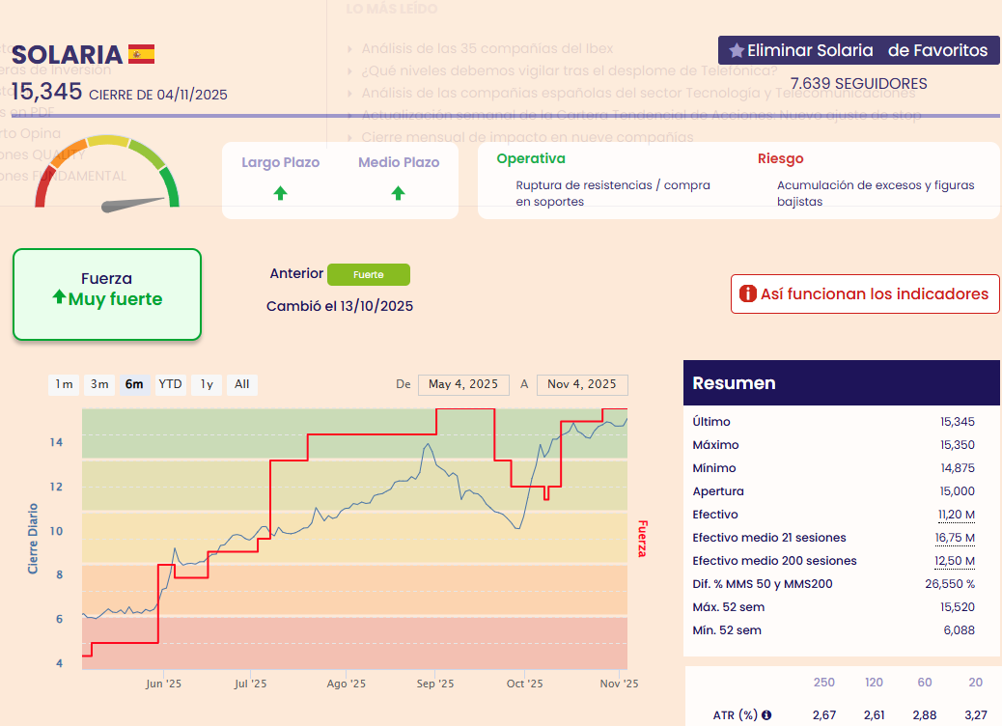Screen dimensions: 1002x726
Task: Click the Efectivo value '11,20 M'
Action: [x=956, y=515]
